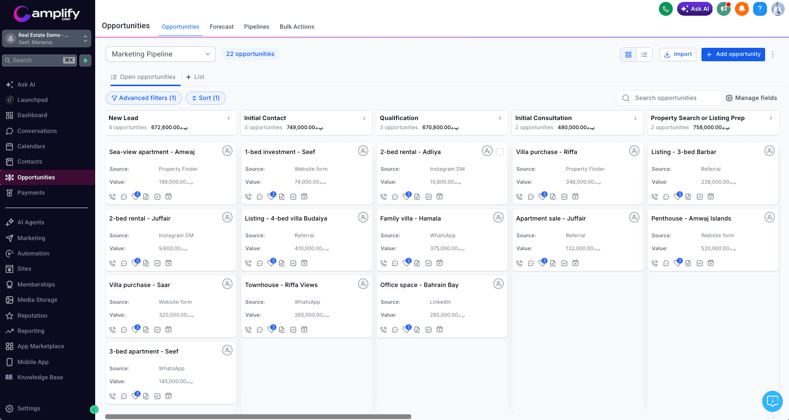
Task: Click the Ask AI button in header
Action: coord(695,9)
